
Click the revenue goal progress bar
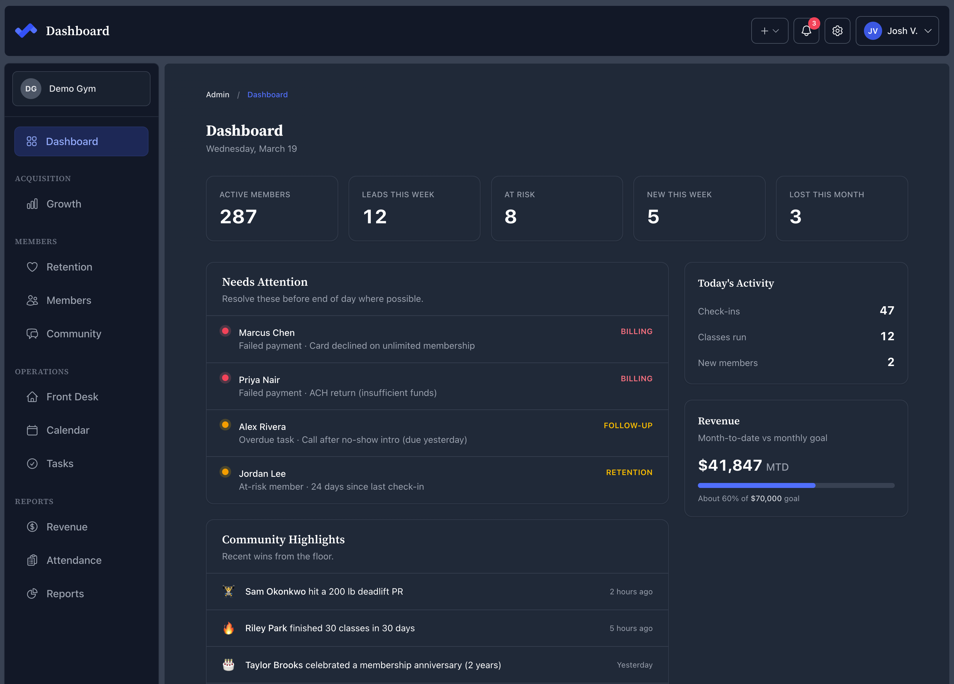pos(796,485)
